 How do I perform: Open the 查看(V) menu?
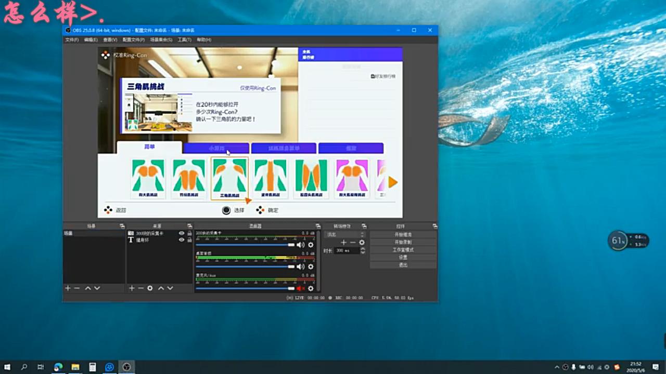(x=110, y=40)
